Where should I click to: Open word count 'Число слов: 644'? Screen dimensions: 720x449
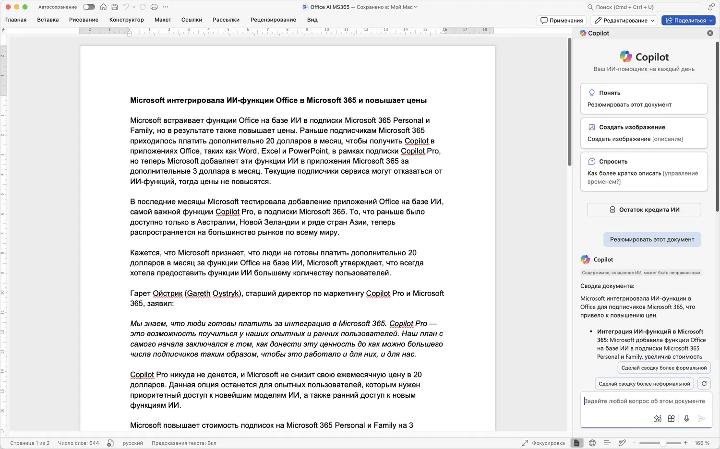[78, 443]
